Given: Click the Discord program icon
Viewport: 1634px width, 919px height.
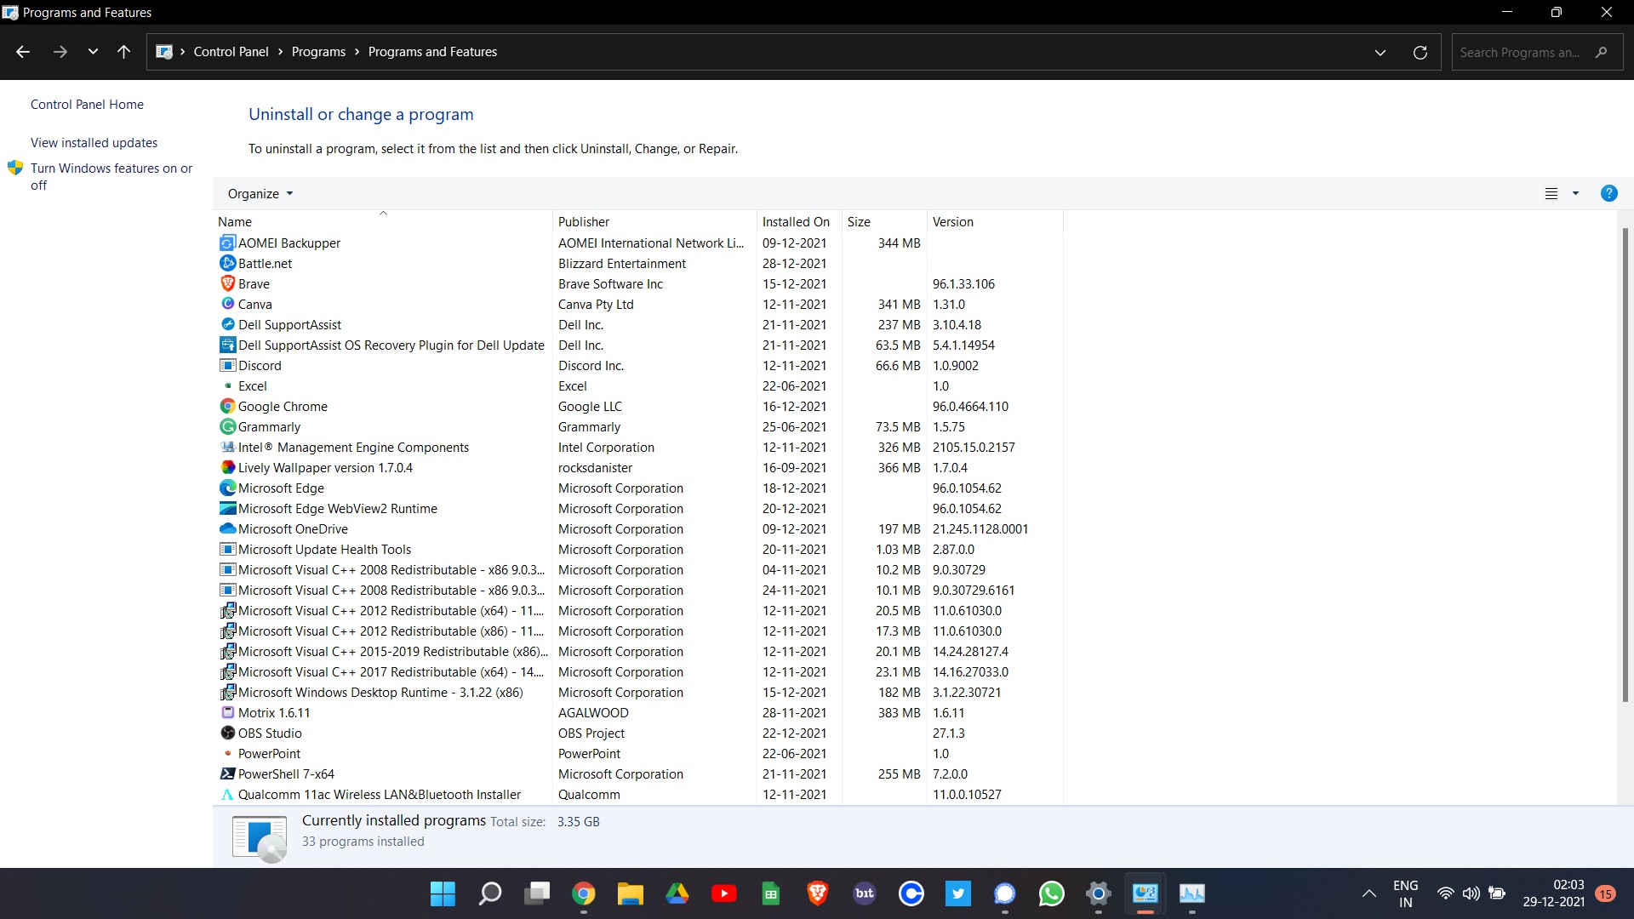Looking at the screenshot, I should pos(227,366).
